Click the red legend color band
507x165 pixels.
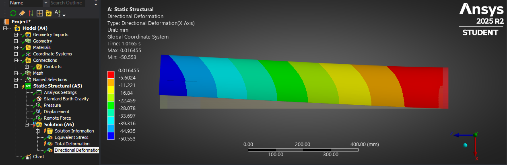coord(110,74)
